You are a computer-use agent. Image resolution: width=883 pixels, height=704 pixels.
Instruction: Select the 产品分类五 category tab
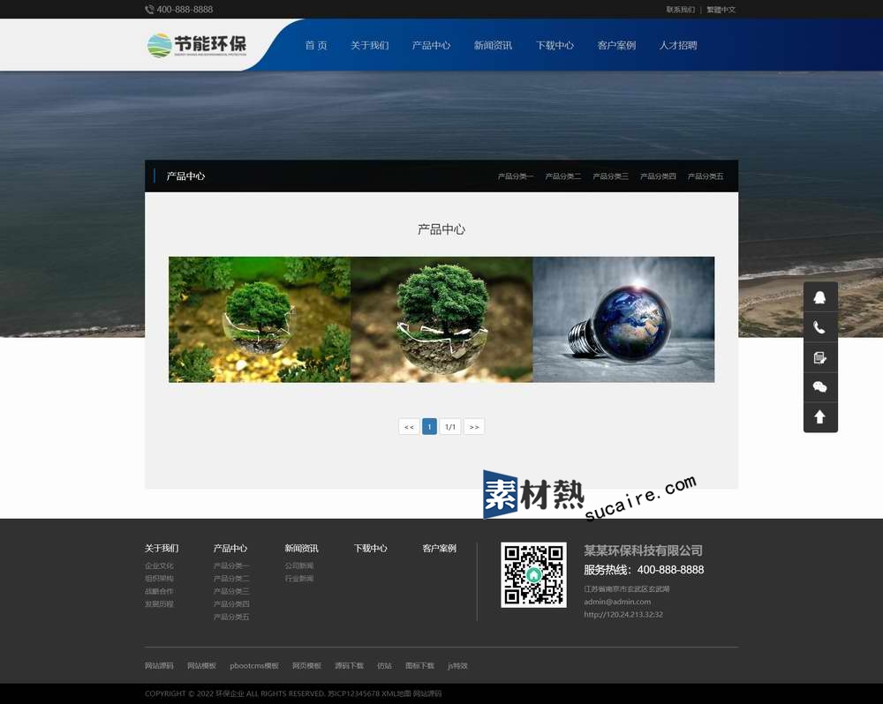[706, 176]
